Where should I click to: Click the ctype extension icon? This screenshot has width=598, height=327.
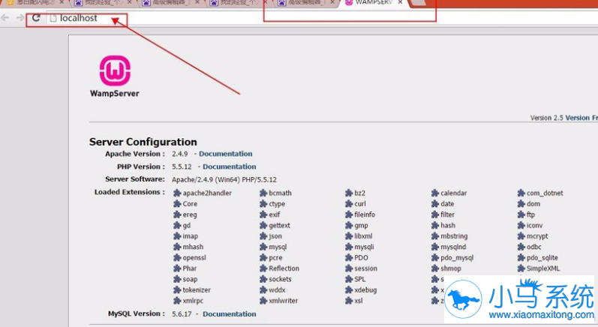pyautogui.click(x=263, y=203)
